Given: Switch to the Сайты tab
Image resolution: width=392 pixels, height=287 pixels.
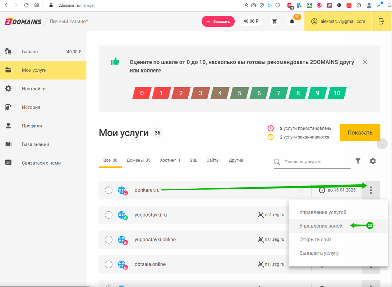Looking at the screenshot, I should tap(213, 160).
